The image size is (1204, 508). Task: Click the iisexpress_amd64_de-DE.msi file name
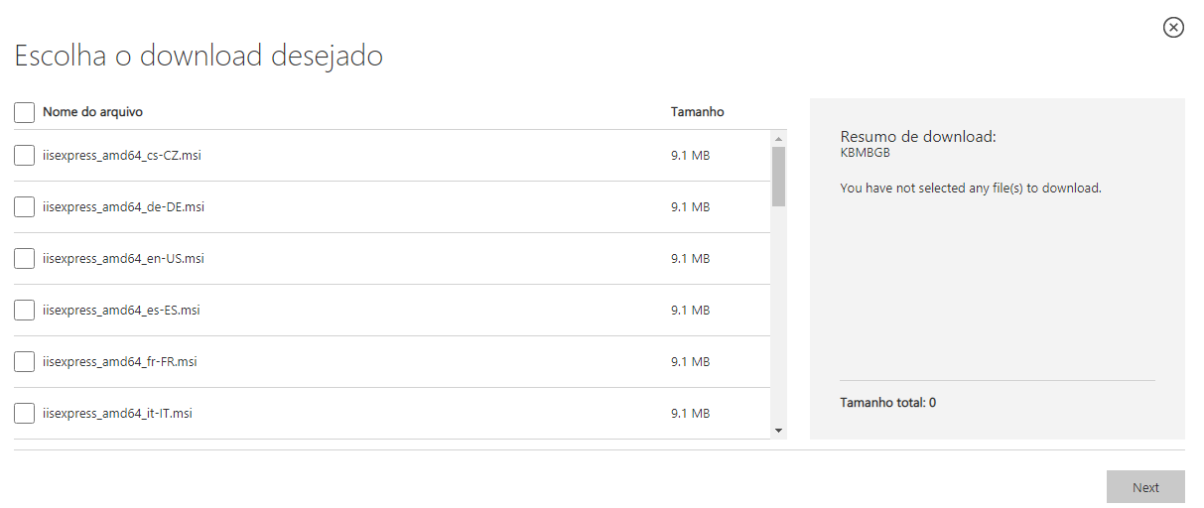click(123, 207)
